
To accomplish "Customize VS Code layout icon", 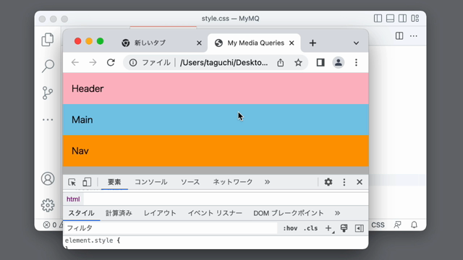I will (415, 19).
